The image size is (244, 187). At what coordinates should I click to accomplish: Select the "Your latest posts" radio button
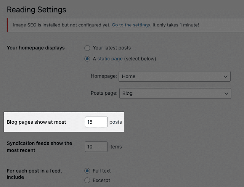tap(87, 48)
